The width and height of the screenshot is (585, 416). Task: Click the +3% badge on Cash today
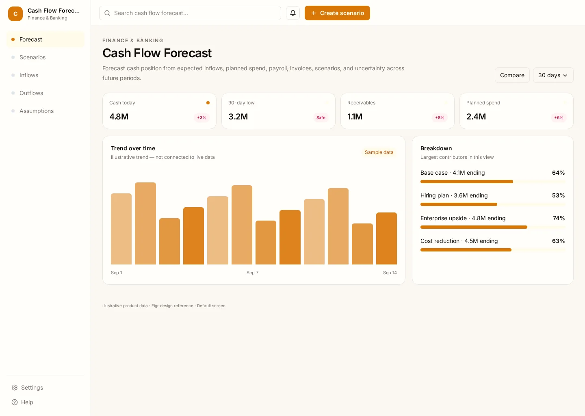tap(201, 118)
